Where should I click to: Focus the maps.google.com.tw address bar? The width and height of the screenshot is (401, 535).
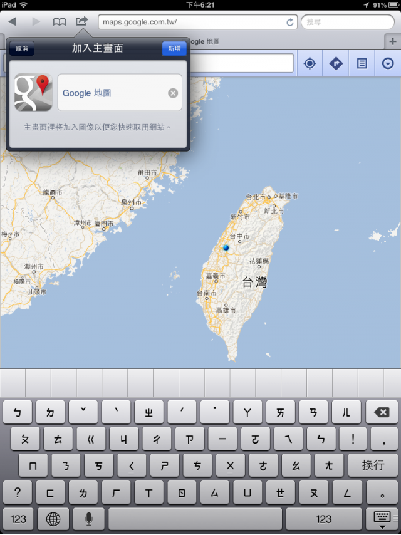tap(197, 22)
